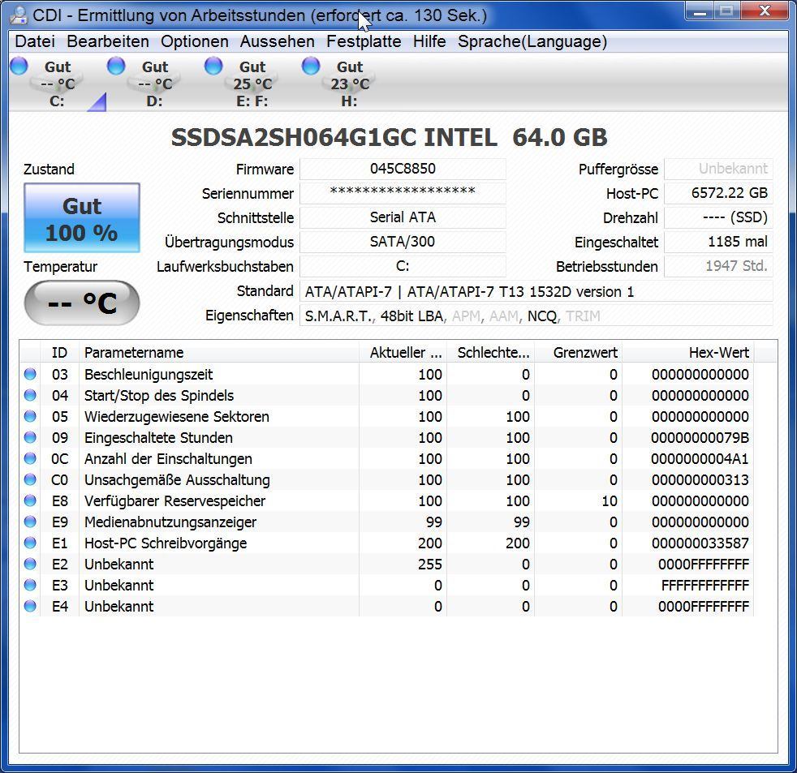This screenshot has width=797, height=773.
Task: Click status orb of Host-PC Schreibvorgänge row
Action: click(x=30, y=543)
